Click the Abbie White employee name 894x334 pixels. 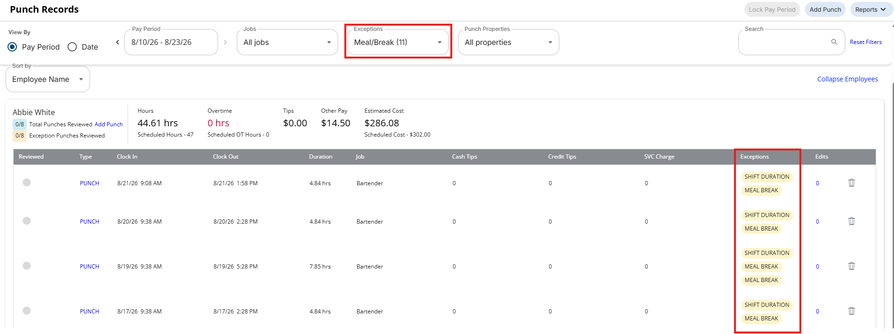point(34,112)
